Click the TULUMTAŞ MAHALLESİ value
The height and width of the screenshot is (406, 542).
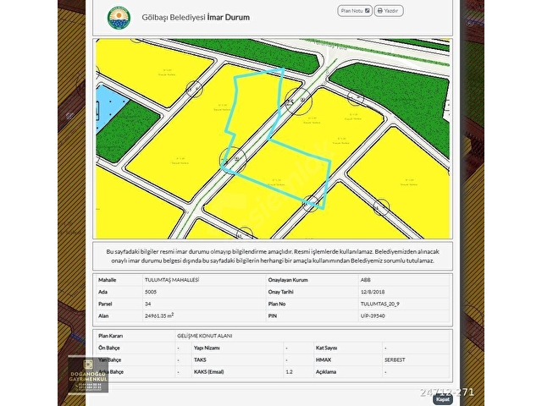tap(172, 280)
